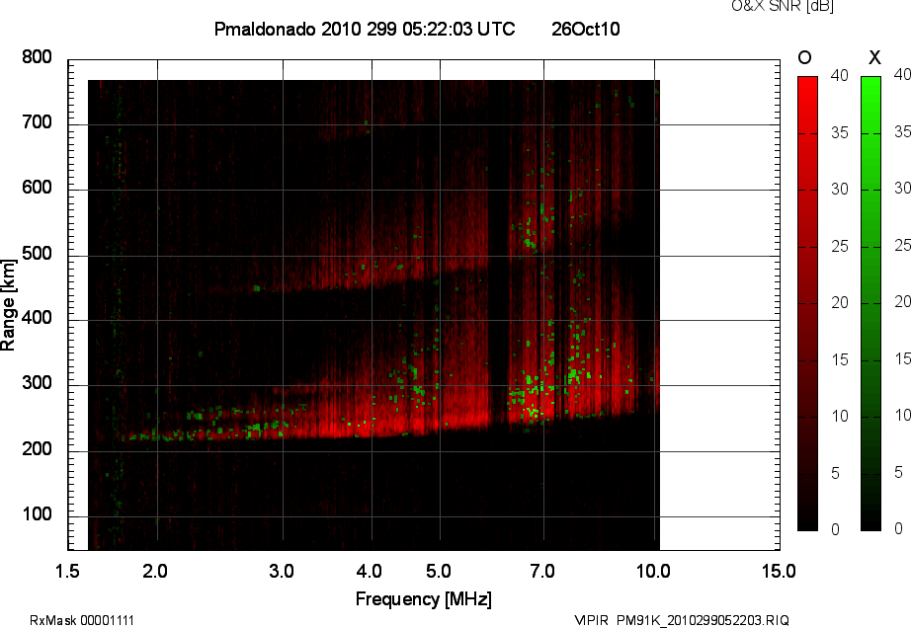911x628 pixels.
Task: Select the 10.0 MHz frequency tick label
Action: (653, 571)
